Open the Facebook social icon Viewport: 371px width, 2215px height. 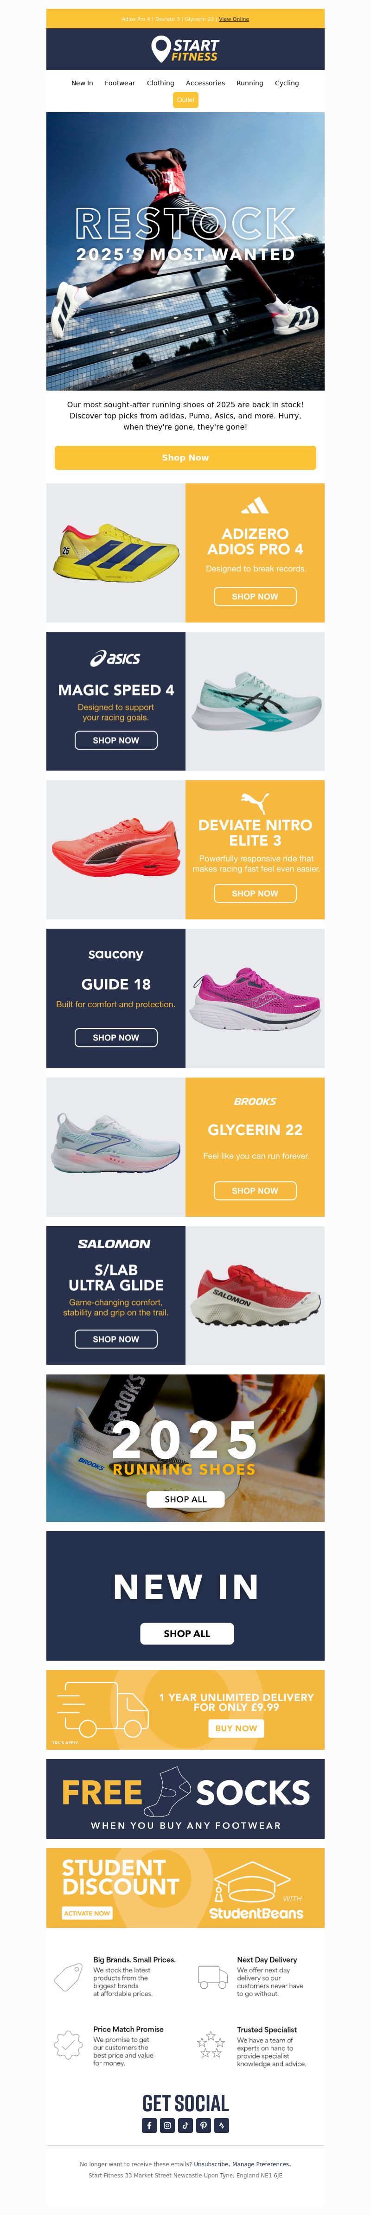(x=149, y=2125)
